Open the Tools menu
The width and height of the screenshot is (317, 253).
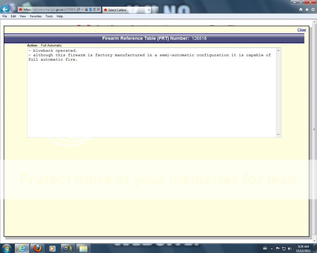[49, 16]
